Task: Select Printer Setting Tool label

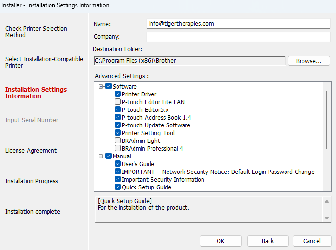Action: (148, 133)
